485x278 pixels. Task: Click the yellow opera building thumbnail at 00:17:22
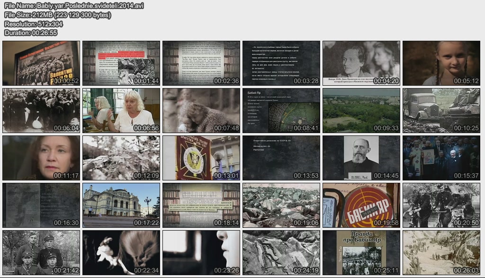pyautogui.click(x=121, y=206)
